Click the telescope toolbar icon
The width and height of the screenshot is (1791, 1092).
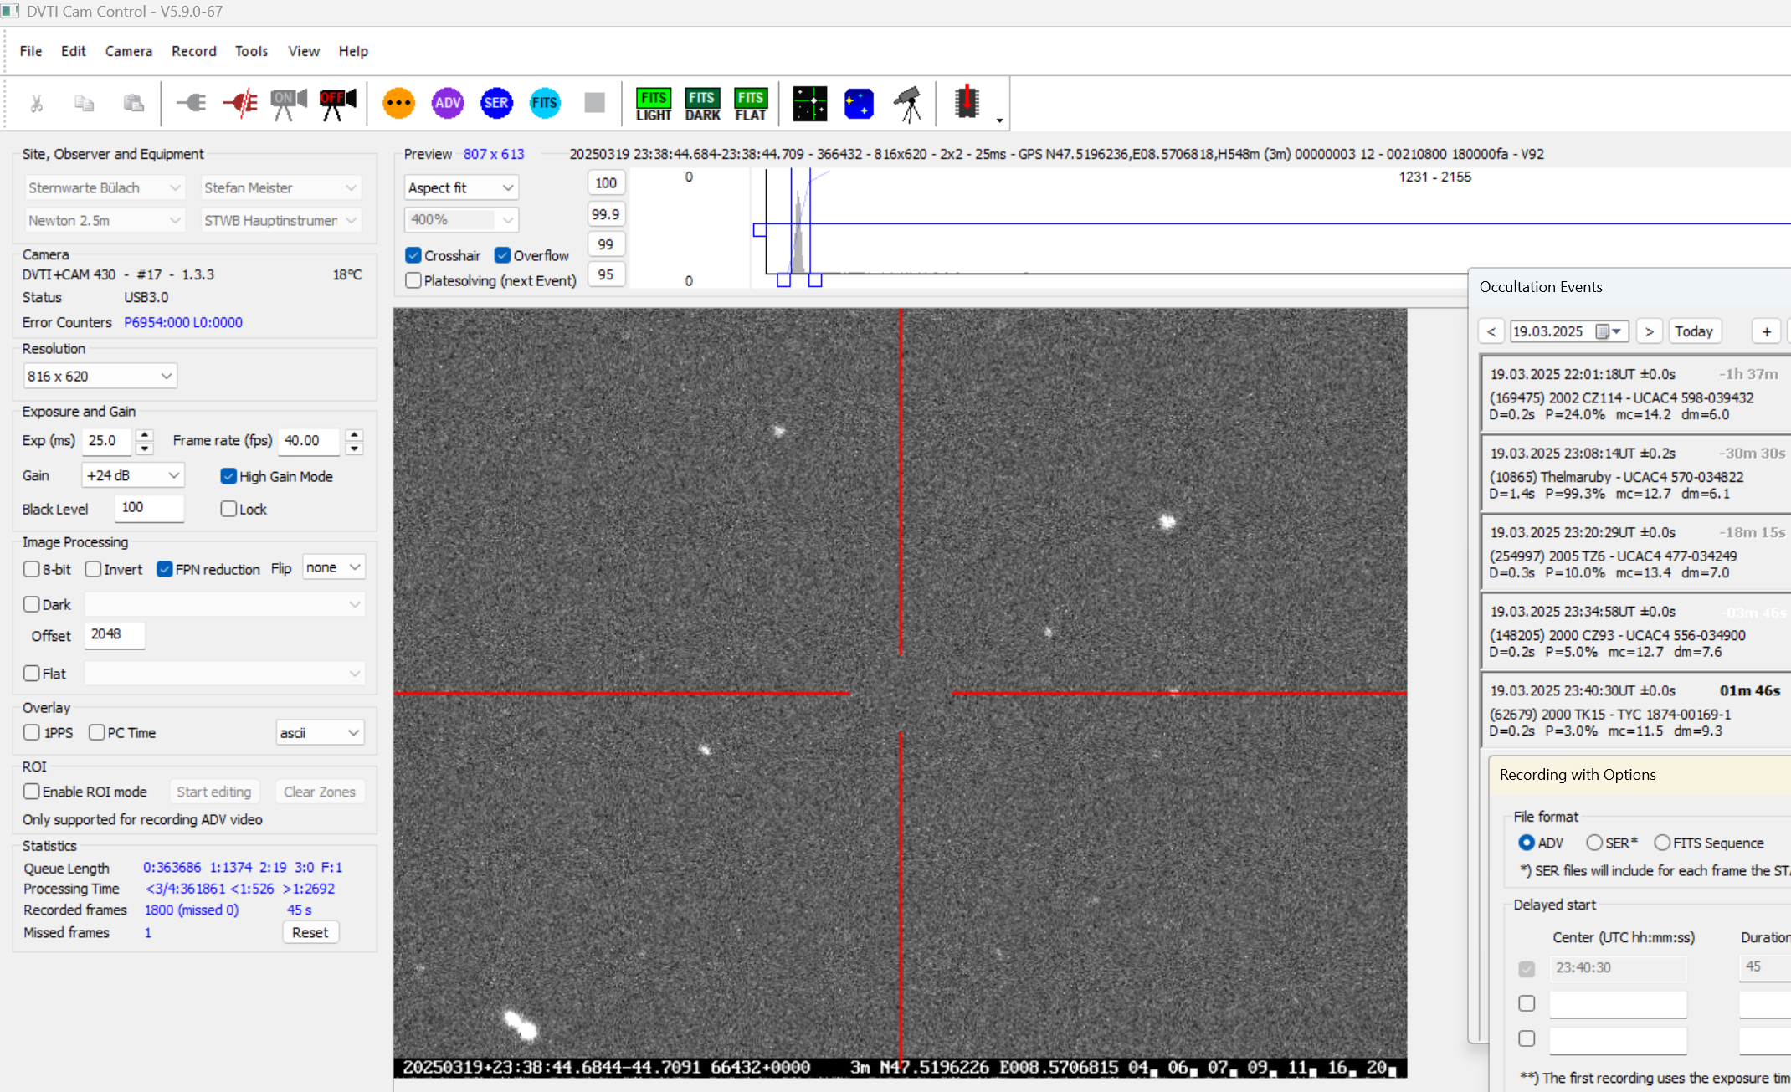point(908,103)
